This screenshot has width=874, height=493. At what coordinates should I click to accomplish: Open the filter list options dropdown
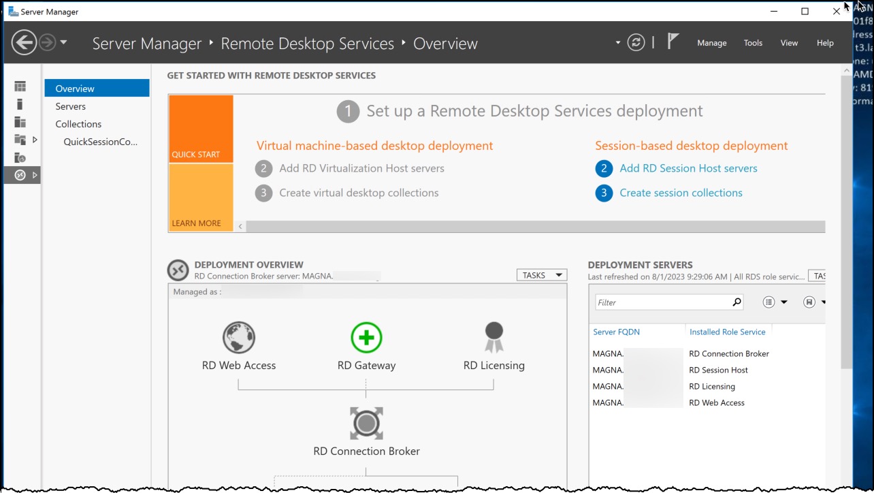(775, 302)
